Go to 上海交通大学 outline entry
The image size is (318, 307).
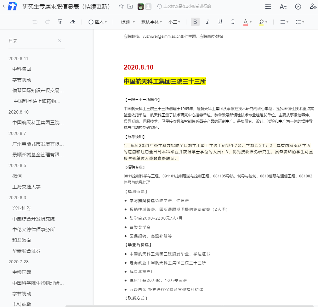point(26,187)
